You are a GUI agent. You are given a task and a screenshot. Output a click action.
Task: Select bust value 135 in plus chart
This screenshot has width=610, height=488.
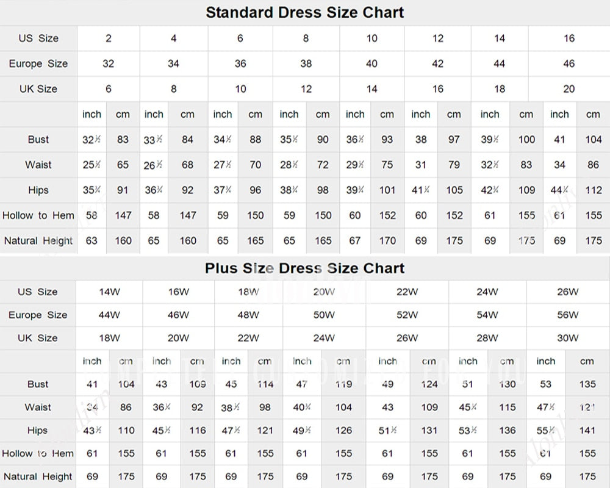point(587,384)
